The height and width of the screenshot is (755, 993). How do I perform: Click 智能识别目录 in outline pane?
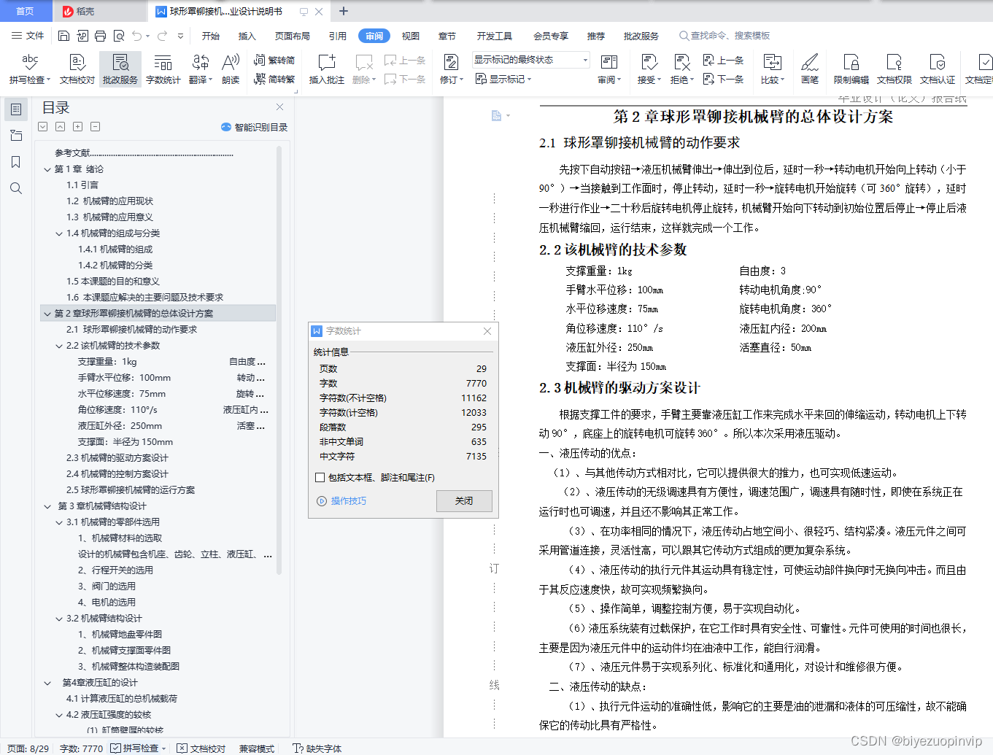click(x=254, y=127)
